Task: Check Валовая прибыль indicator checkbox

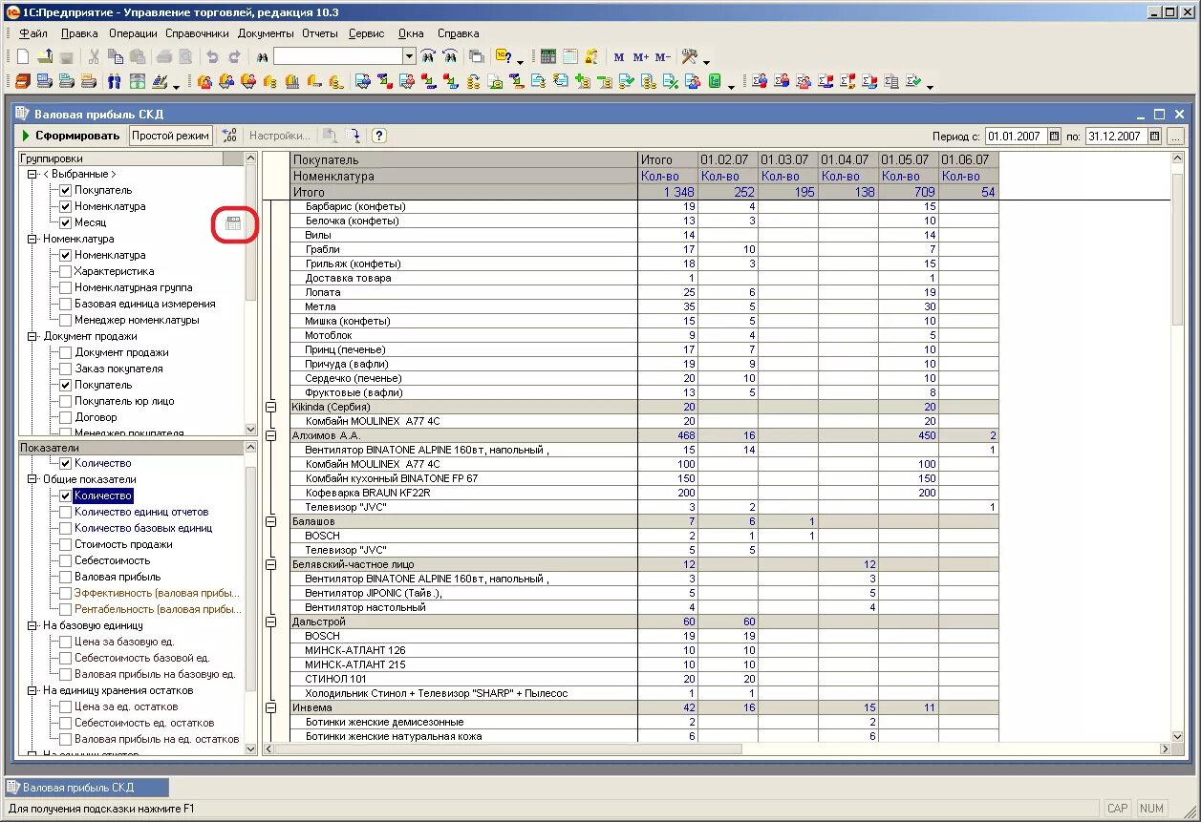Action: click(66, 577)
